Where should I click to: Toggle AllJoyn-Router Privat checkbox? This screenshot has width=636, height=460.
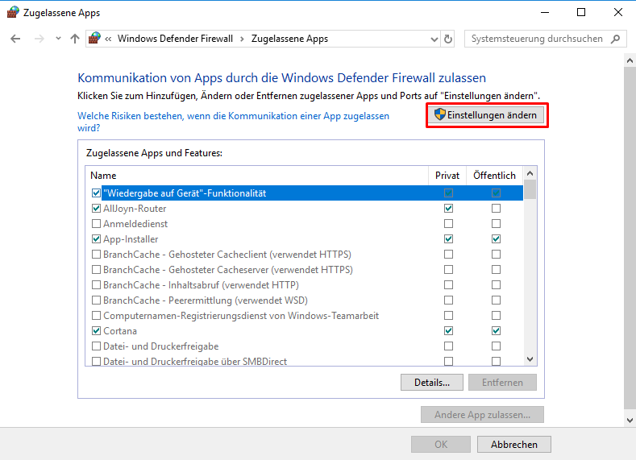(x=448, y=209)
